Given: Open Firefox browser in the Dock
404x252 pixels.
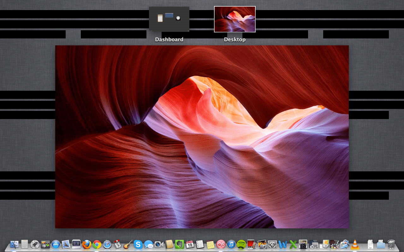Looking at the screenshot, I should (x=86, y=244).
